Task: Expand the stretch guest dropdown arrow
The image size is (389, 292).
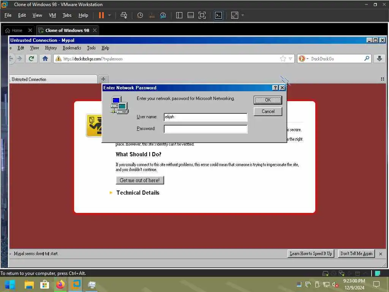Action: pyautogui.click(x=243, y=15)
